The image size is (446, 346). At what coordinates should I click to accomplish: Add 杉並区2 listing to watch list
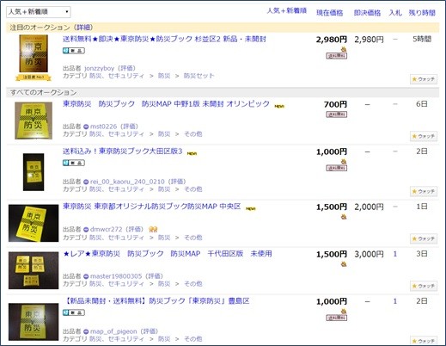(x=424, y=79)
